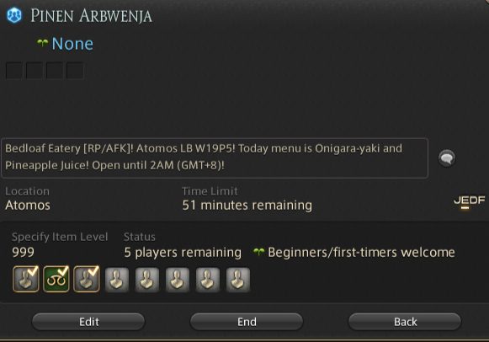This screenshot has height=342, width=489.
Task: Click the fourth empty party slot
Action: click(117, 280)
